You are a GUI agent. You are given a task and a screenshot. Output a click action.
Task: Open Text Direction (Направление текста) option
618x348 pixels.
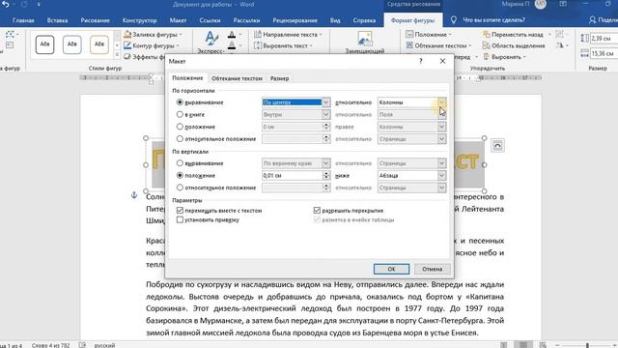tap(288, 35)
